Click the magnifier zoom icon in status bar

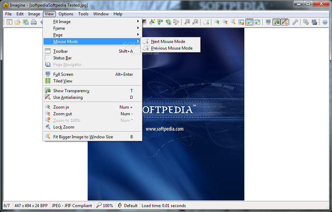99,205
